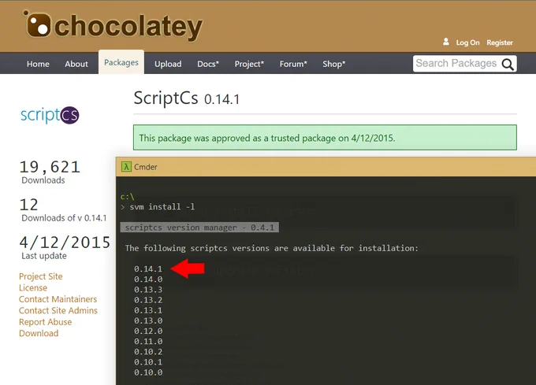Click 'scriptcs version manager - 0.4.1' banner

(199, 228)
